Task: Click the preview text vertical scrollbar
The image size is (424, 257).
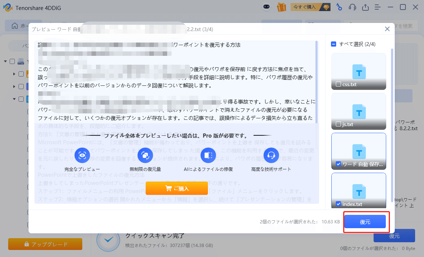Action: pos(317,82)
